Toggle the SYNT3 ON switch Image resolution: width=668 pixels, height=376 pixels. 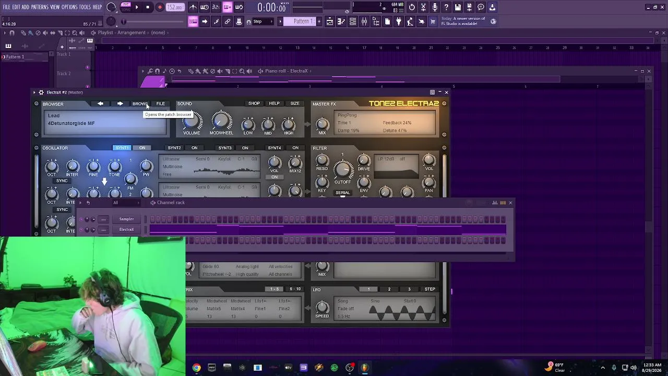point(245,148)
